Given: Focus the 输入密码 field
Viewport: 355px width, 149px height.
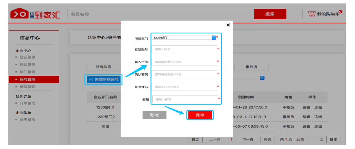Looking at the screenshot, I should tap(184, 62).
